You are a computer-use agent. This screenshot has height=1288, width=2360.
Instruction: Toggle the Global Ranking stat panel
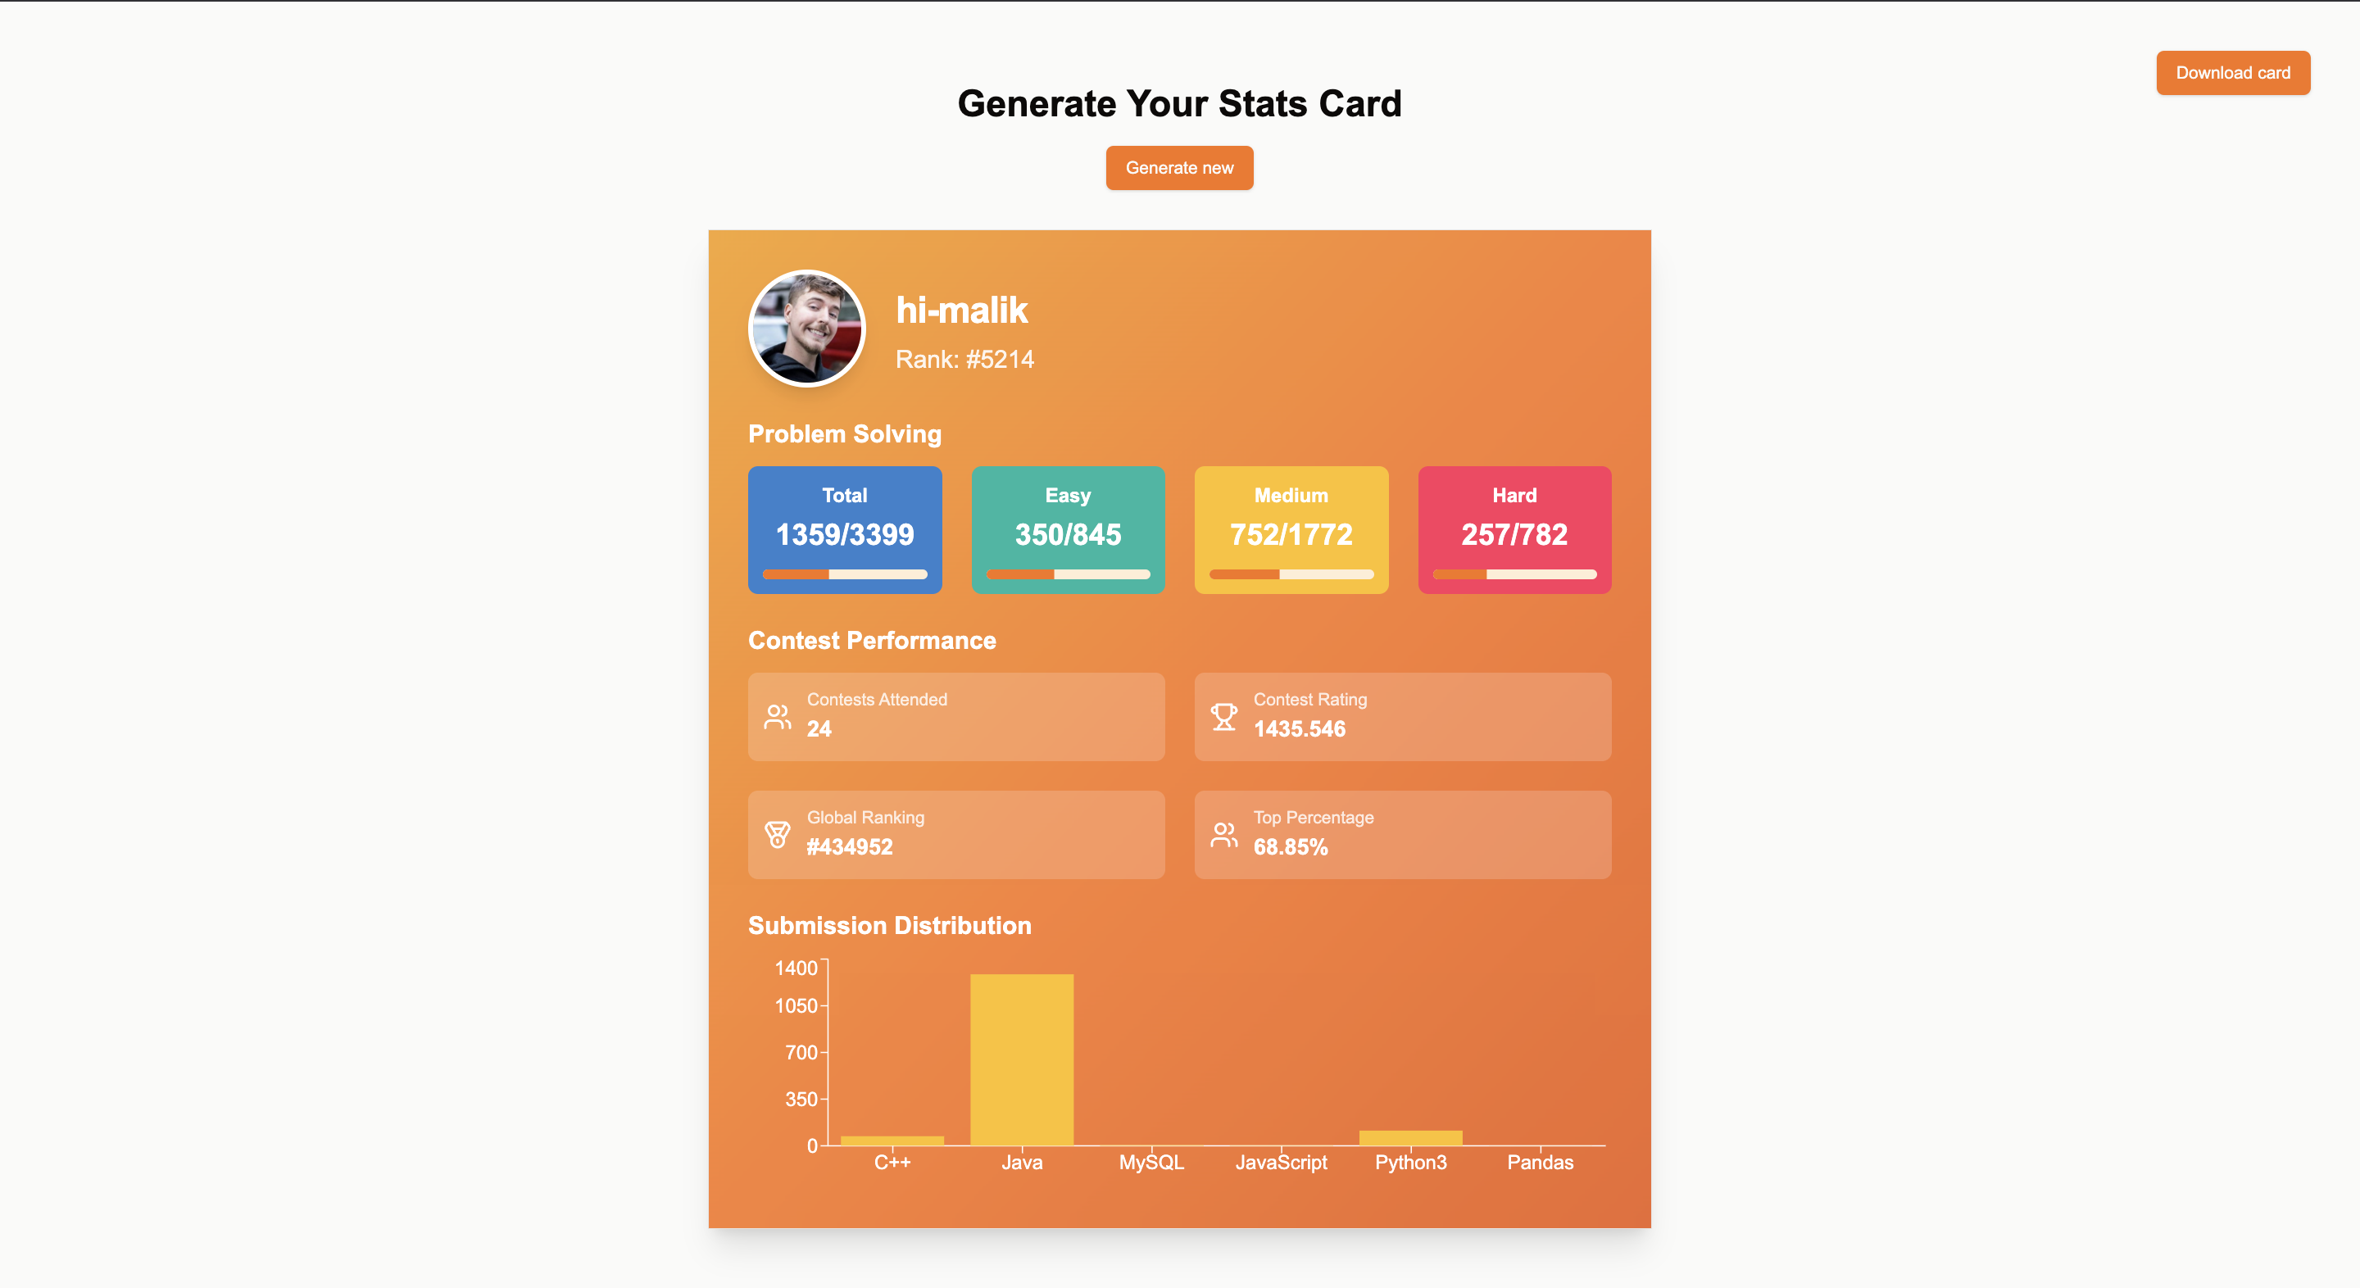955,835
